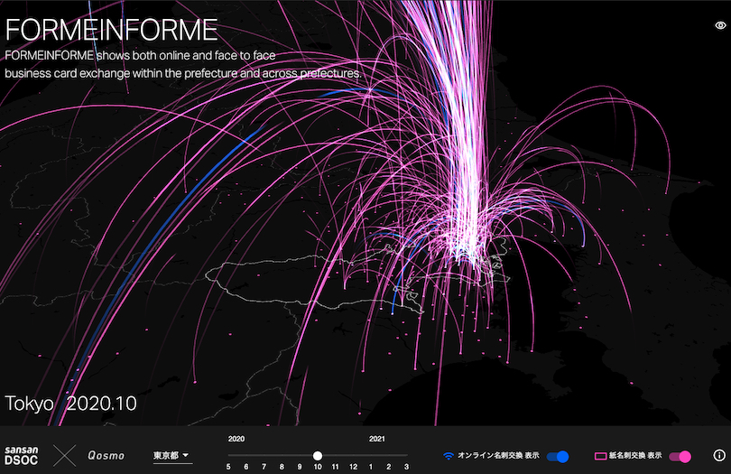The width and height of the screenshot is (731, 474).
Task: Toggle off paper card exchange display switch
Action: pos(680,456)
